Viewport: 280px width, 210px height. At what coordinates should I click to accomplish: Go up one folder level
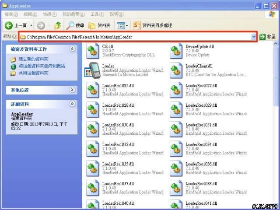click(58, 25)
